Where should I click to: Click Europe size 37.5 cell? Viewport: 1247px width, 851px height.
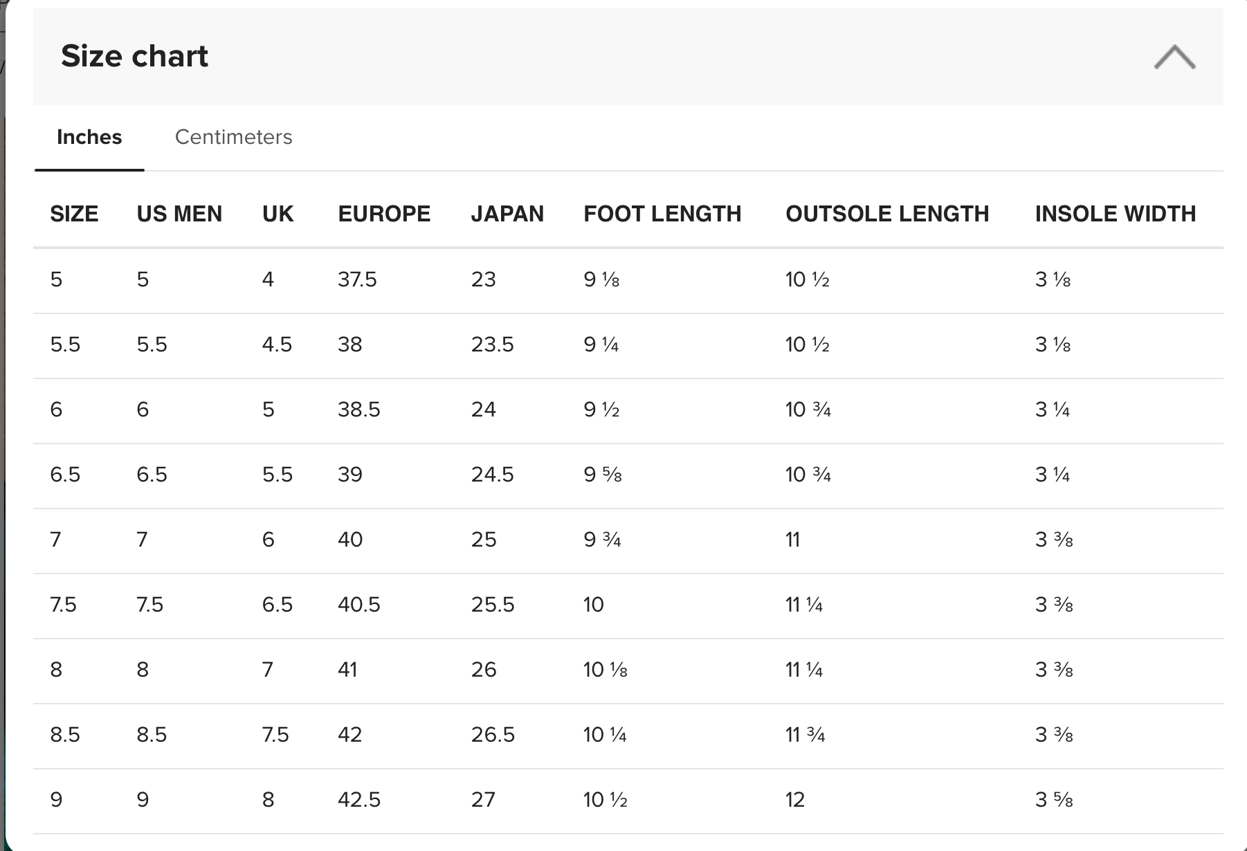click(357, 280)
